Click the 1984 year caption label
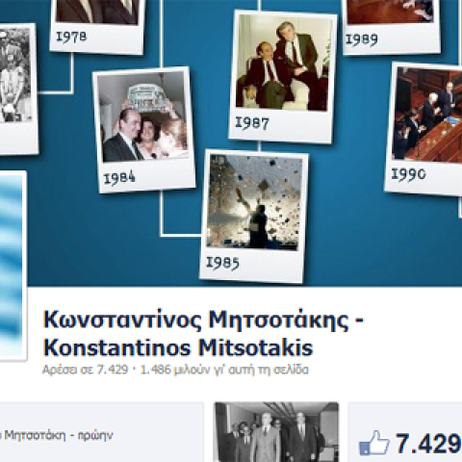This screenshot has width=462, height=462. tap(119, 178)
